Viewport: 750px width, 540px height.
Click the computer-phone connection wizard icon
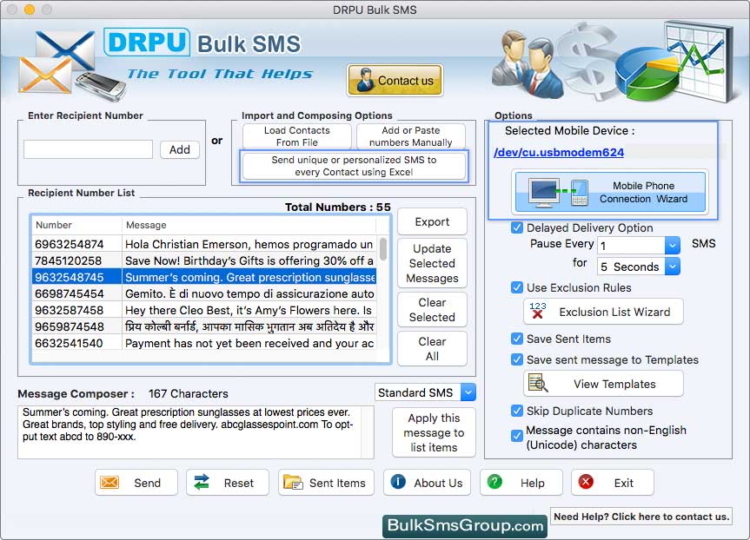(x=558, y=192)
